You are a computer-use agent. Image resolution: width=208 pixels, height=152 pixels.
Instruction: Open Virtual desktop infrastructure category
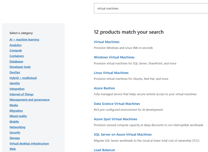pos(29,144)
